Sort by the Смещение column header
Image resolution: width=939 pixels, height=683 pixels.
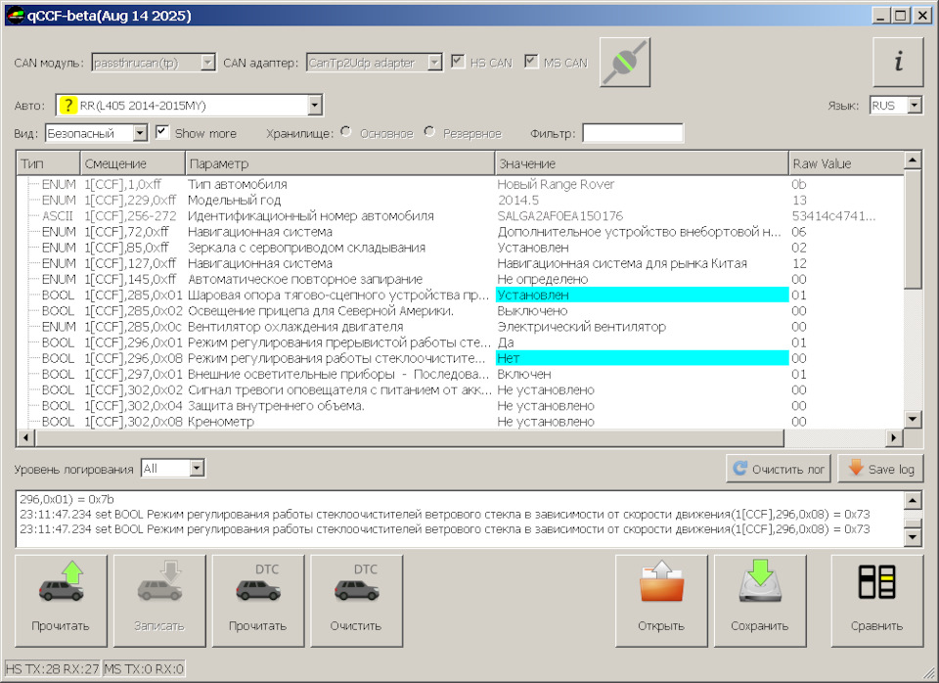(133, 163)
